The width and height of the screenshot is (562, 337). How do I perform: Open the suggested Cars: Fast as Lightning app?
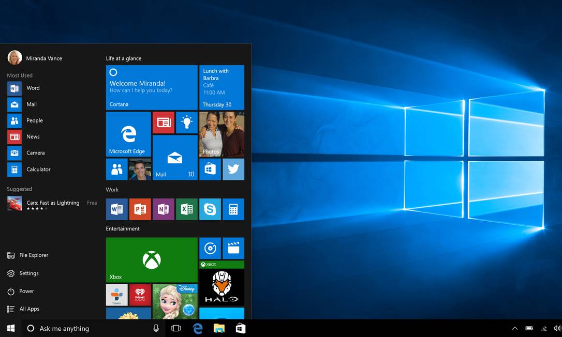(x=52, y=203)
